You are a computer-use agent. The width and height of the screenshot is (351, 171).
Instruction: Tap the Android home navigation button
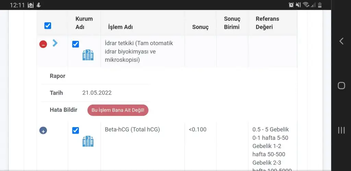click(x=341, y=86)
